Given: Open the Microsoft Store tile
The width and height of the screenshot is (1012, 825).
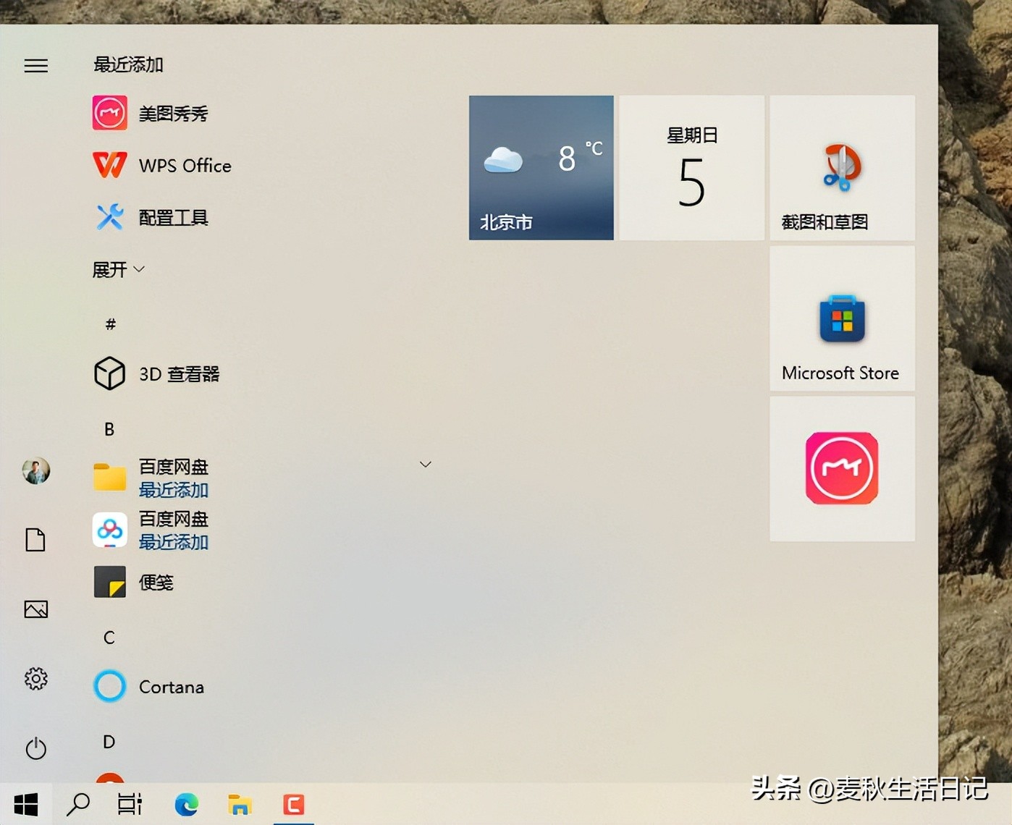Looking at the screenshot, I should pyautogui.click(x=841, y=318).
